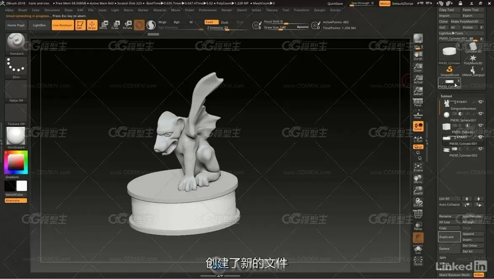The height and width of the screenshot is (279, 494).
Task: Click the Move view icon in right shelf
Action: [x=418, y=179]
